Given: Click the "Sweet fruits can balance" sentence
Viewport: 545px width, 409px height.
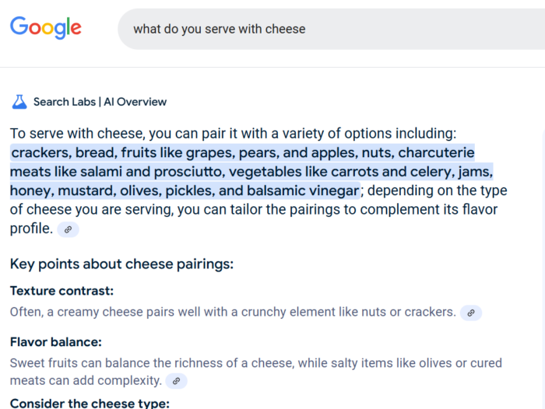Looking at the screenshot, I should pos(256,372).
